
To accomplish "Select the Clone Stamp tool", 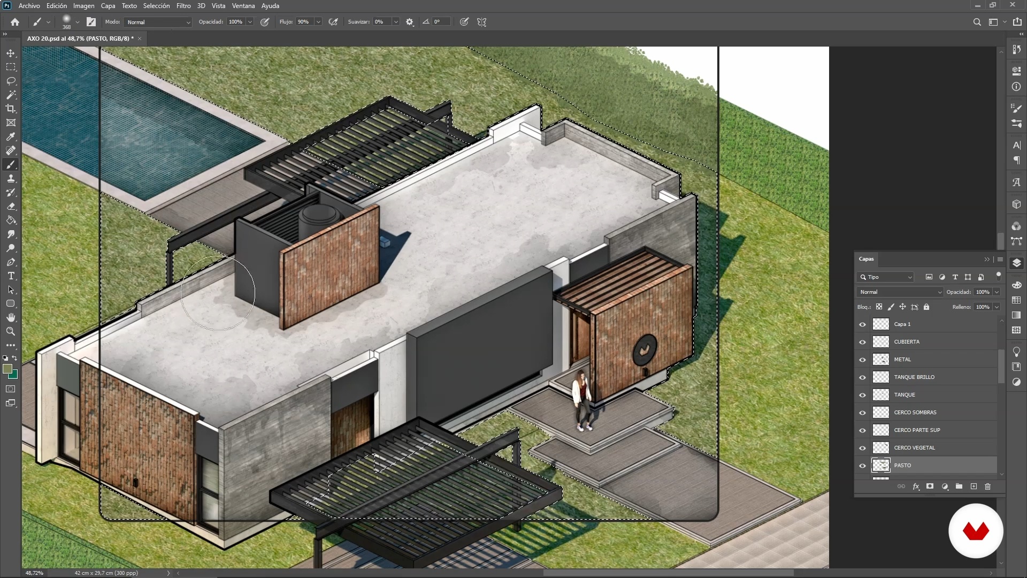I will pyautogui.click(x=11, y=179).
